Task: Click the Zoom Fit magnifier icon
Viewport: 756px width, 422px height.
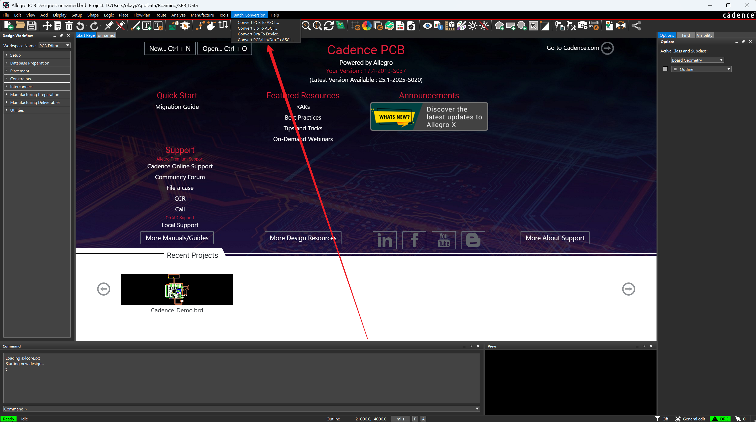Action: click(x=317, y=26)
